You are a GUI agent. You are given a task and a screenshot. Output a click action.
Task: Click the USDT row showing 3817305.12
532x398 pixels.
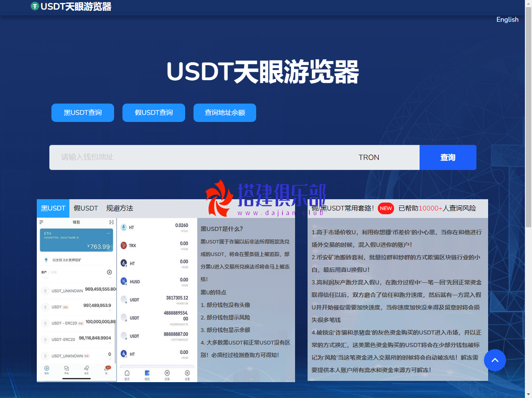tap(154, 299)
